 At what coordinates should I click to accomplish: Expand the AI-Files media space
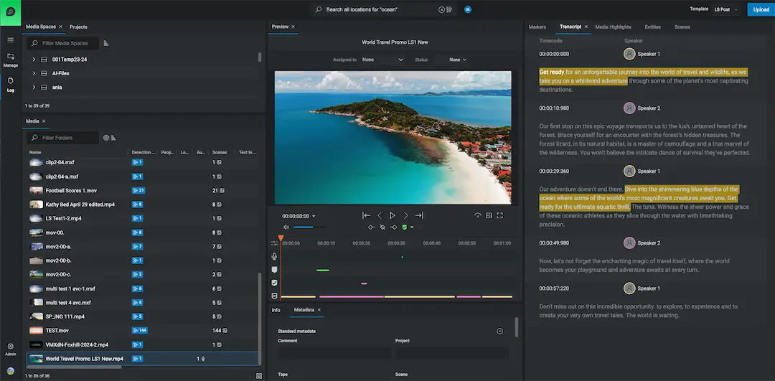[34, 73]
